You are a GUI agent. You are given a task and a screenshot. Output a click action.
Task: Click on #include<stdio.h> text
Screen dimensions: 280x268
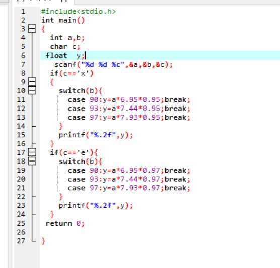(79, 12)
